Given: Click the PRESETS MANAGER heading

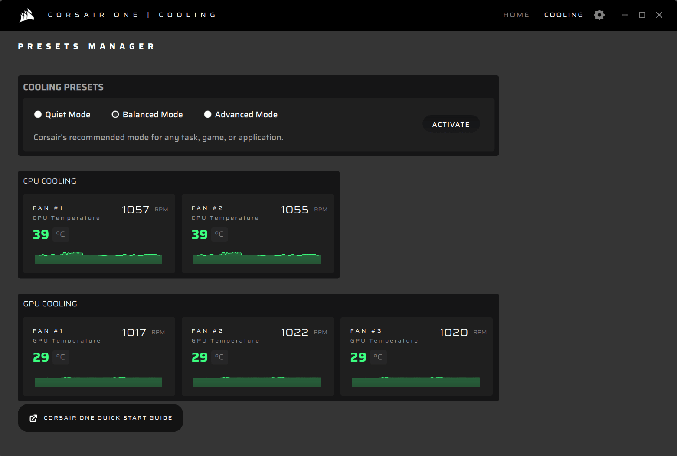Looking at the screenshot, I should (x=86, y=46).
